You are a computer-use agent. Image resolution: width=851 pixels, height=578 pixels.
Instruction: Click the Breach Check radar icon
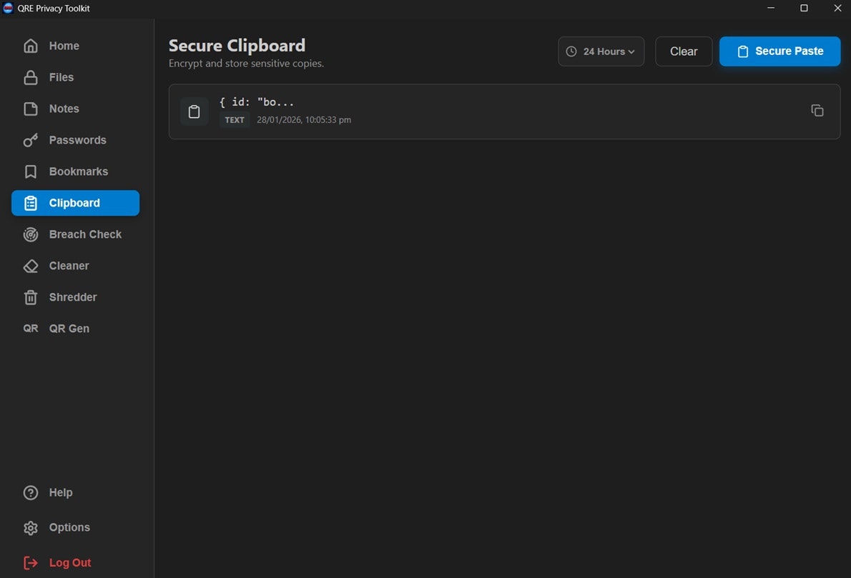coord(30,235)
